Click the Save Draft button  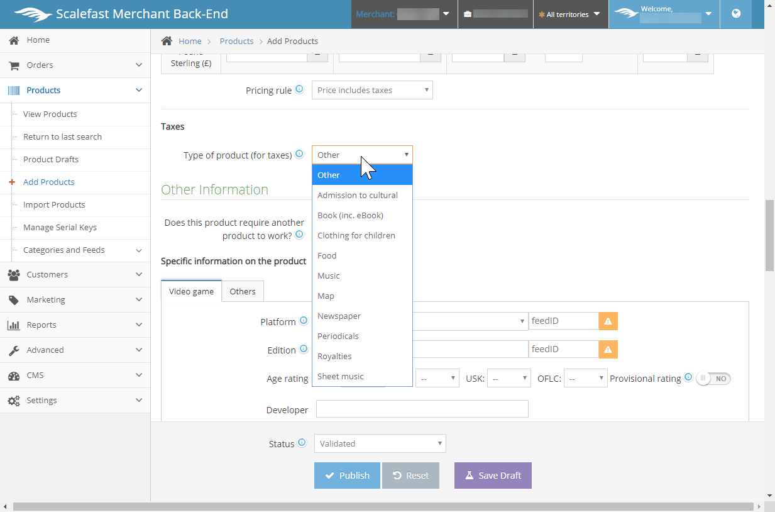tap(493, 476)
